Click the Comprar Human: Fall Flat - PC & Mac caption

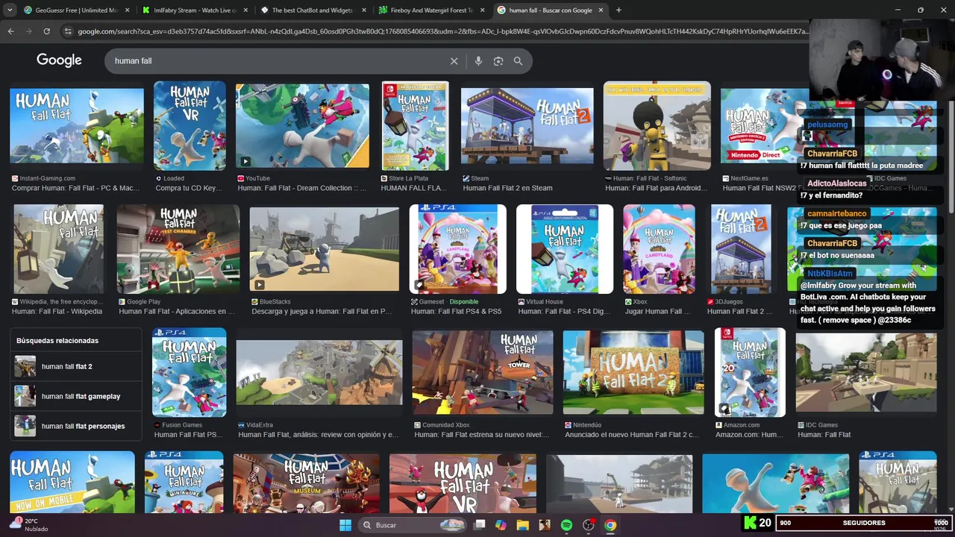point(75,188)
